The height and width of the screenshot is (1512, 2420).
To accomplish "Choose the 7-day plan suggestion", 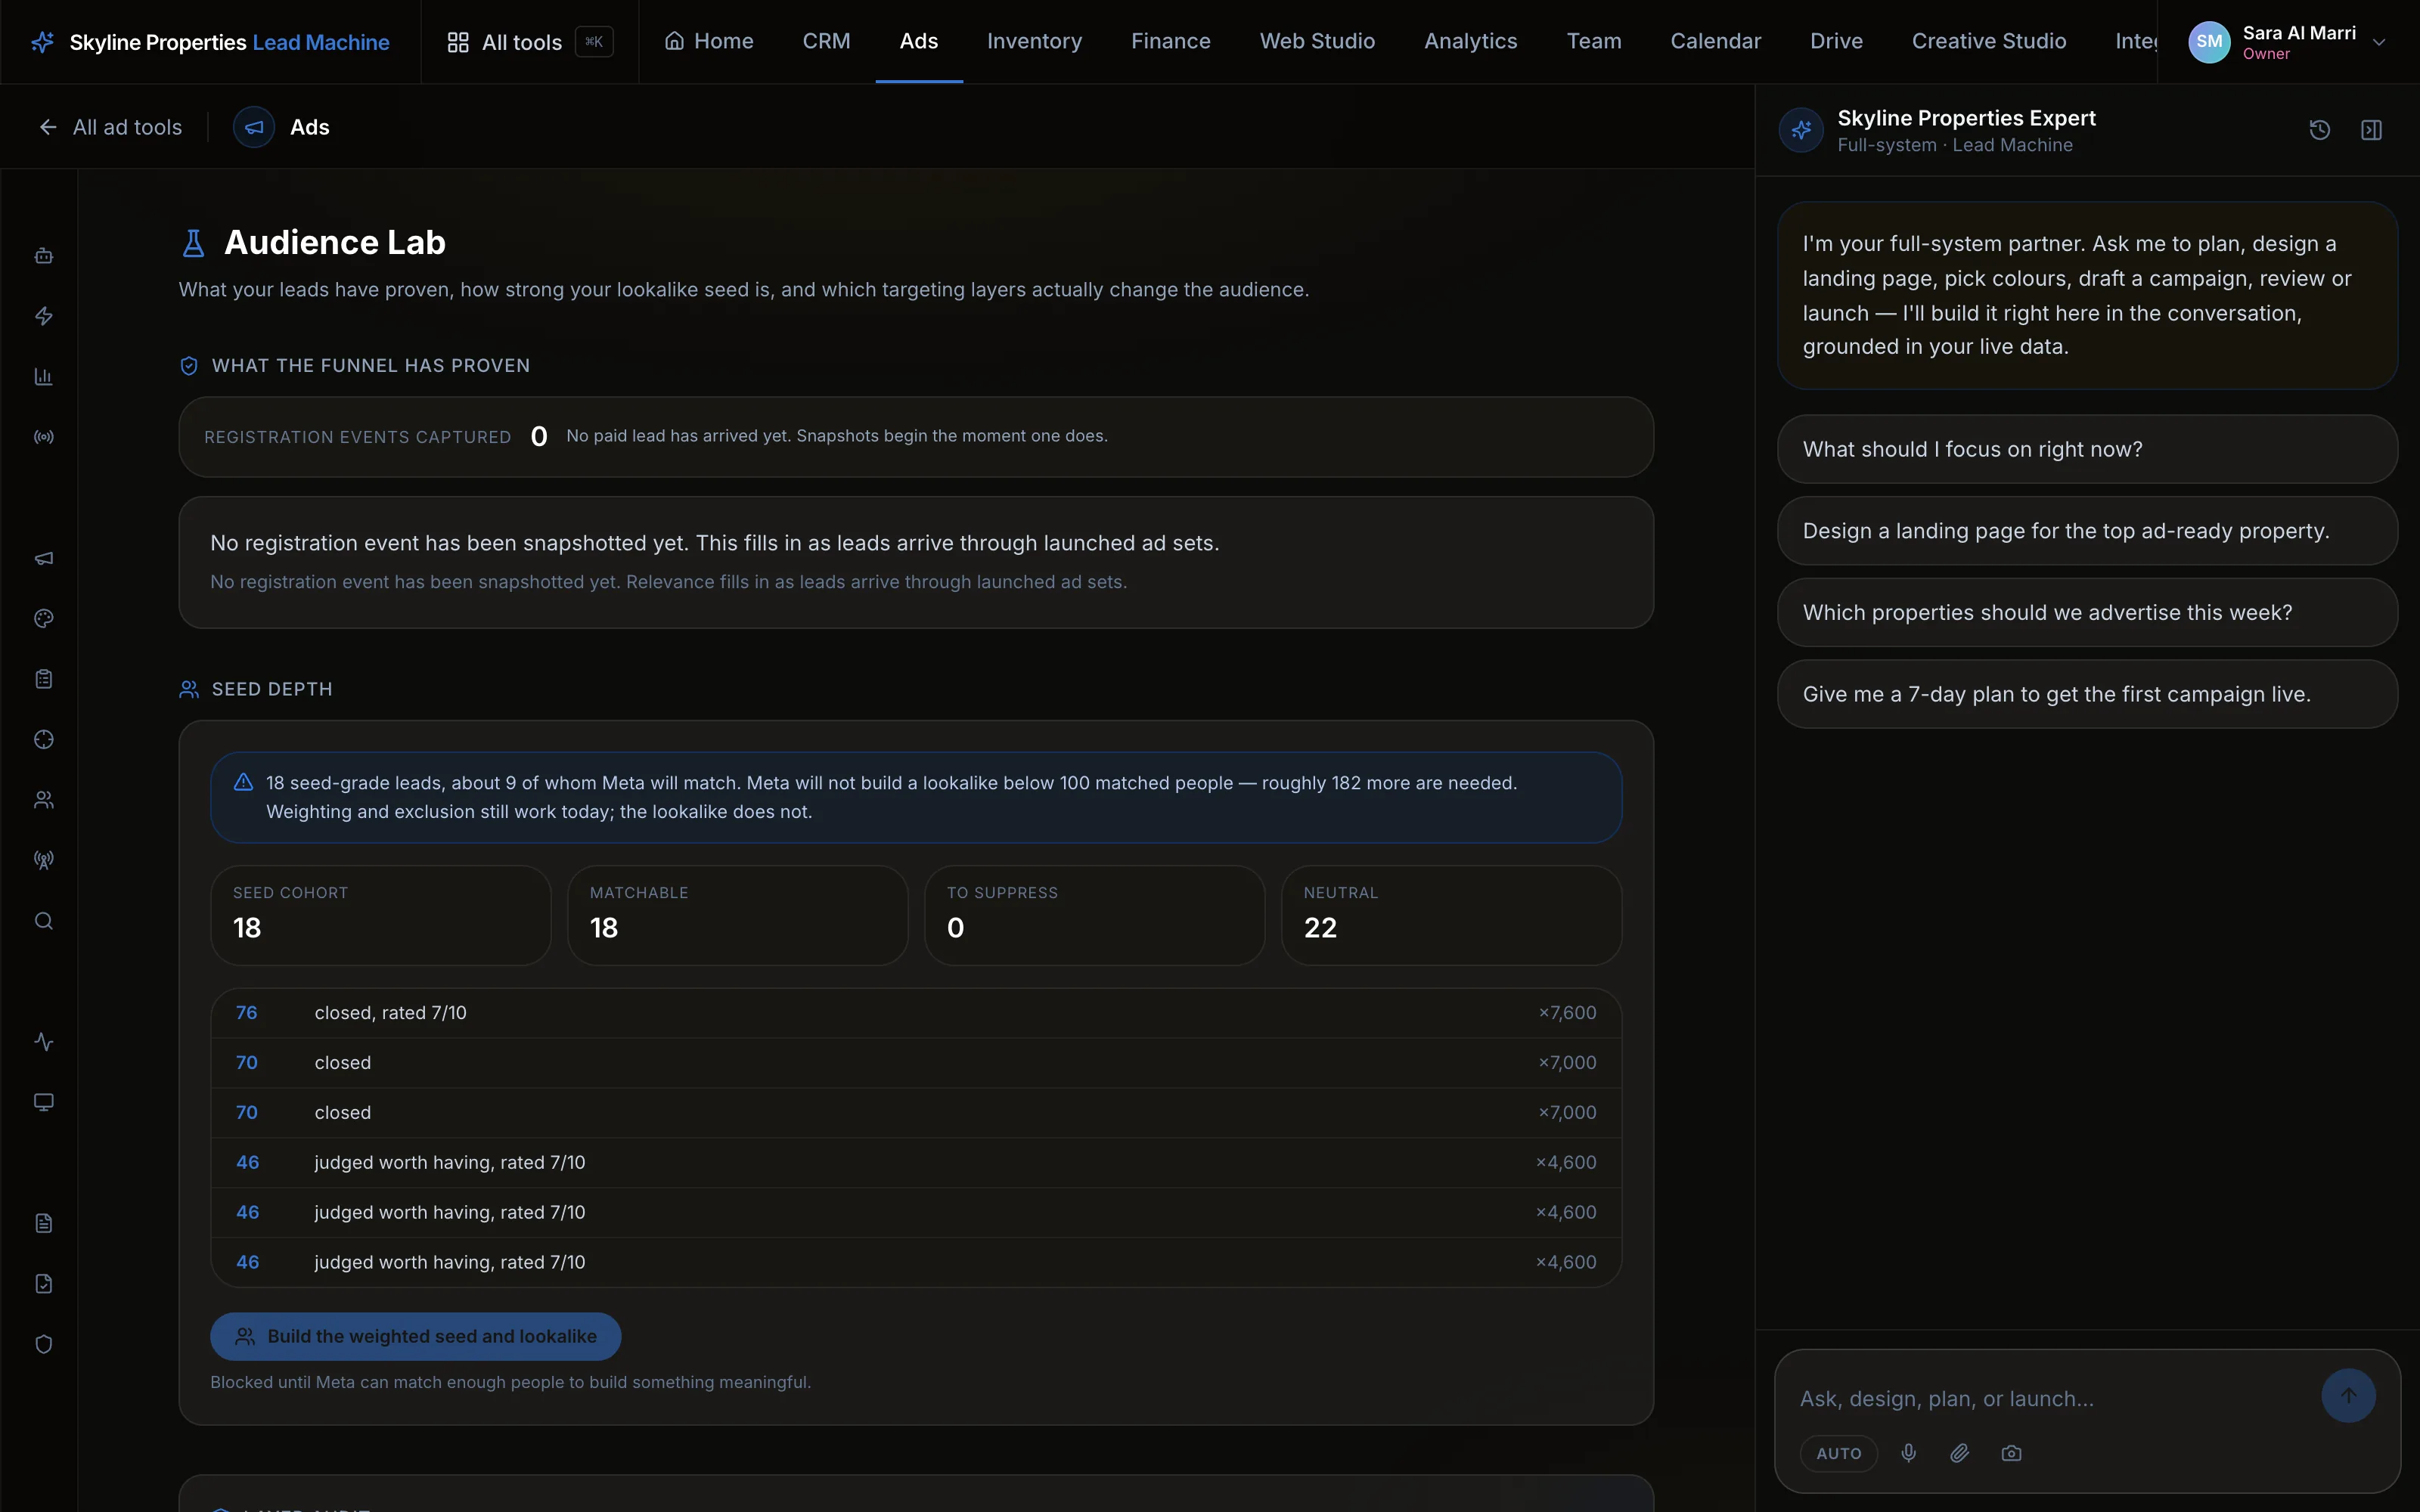I will point(2087,694).
